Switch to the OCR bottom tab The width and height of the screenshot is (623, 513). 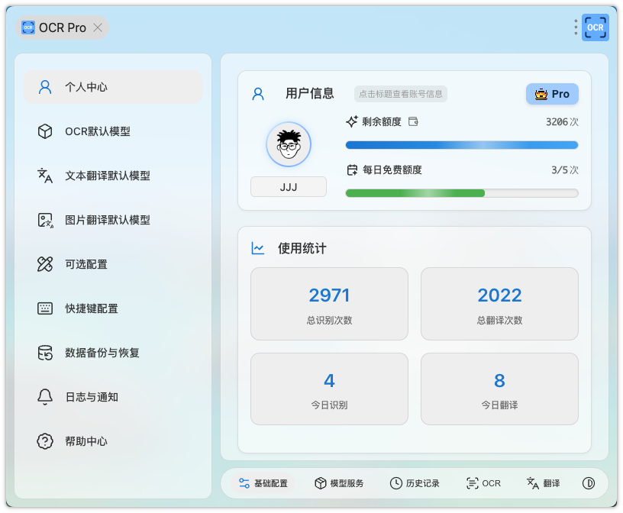pyautogui.click(x=483, y=483)
